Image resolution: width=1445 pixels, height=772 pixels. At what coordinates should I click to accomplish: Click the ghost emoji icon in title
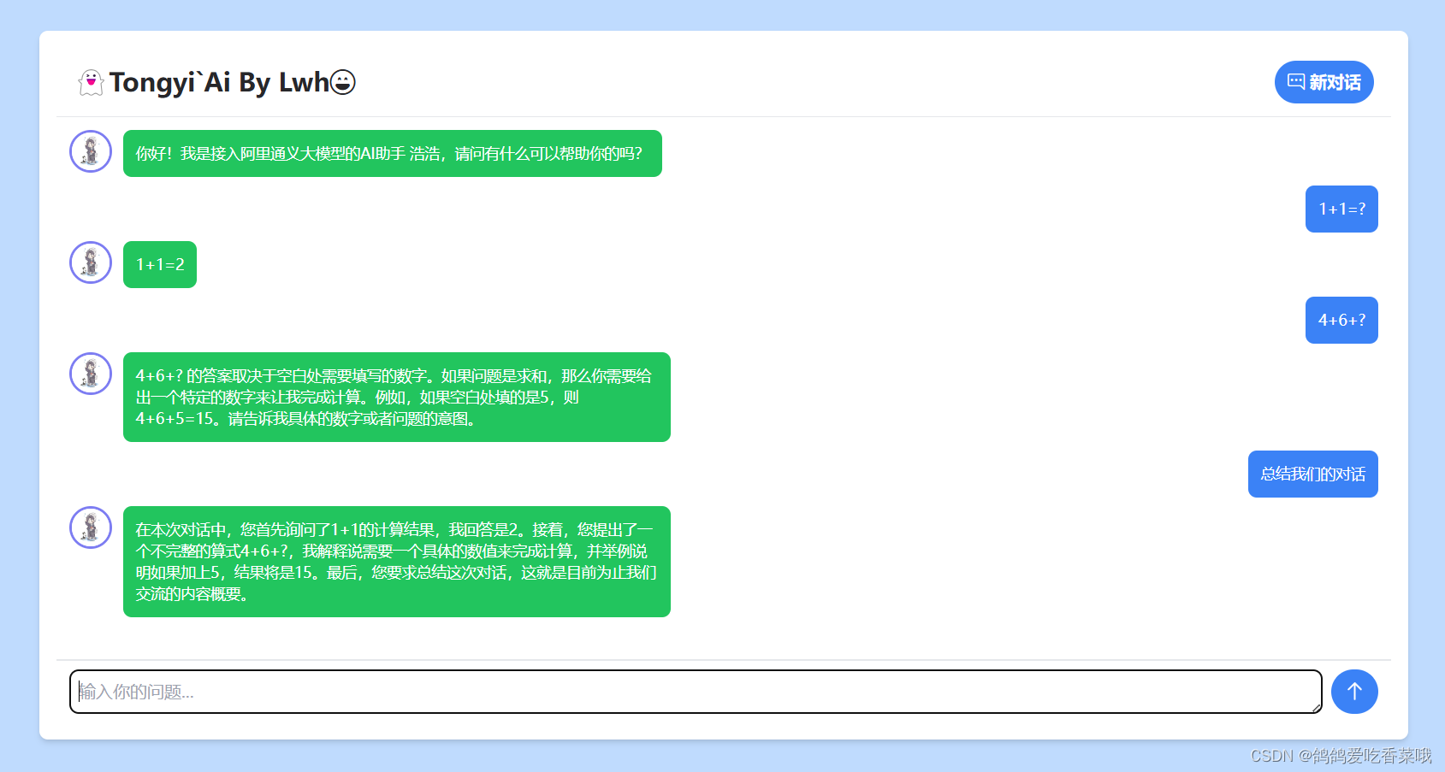click(x=91, y=82)
